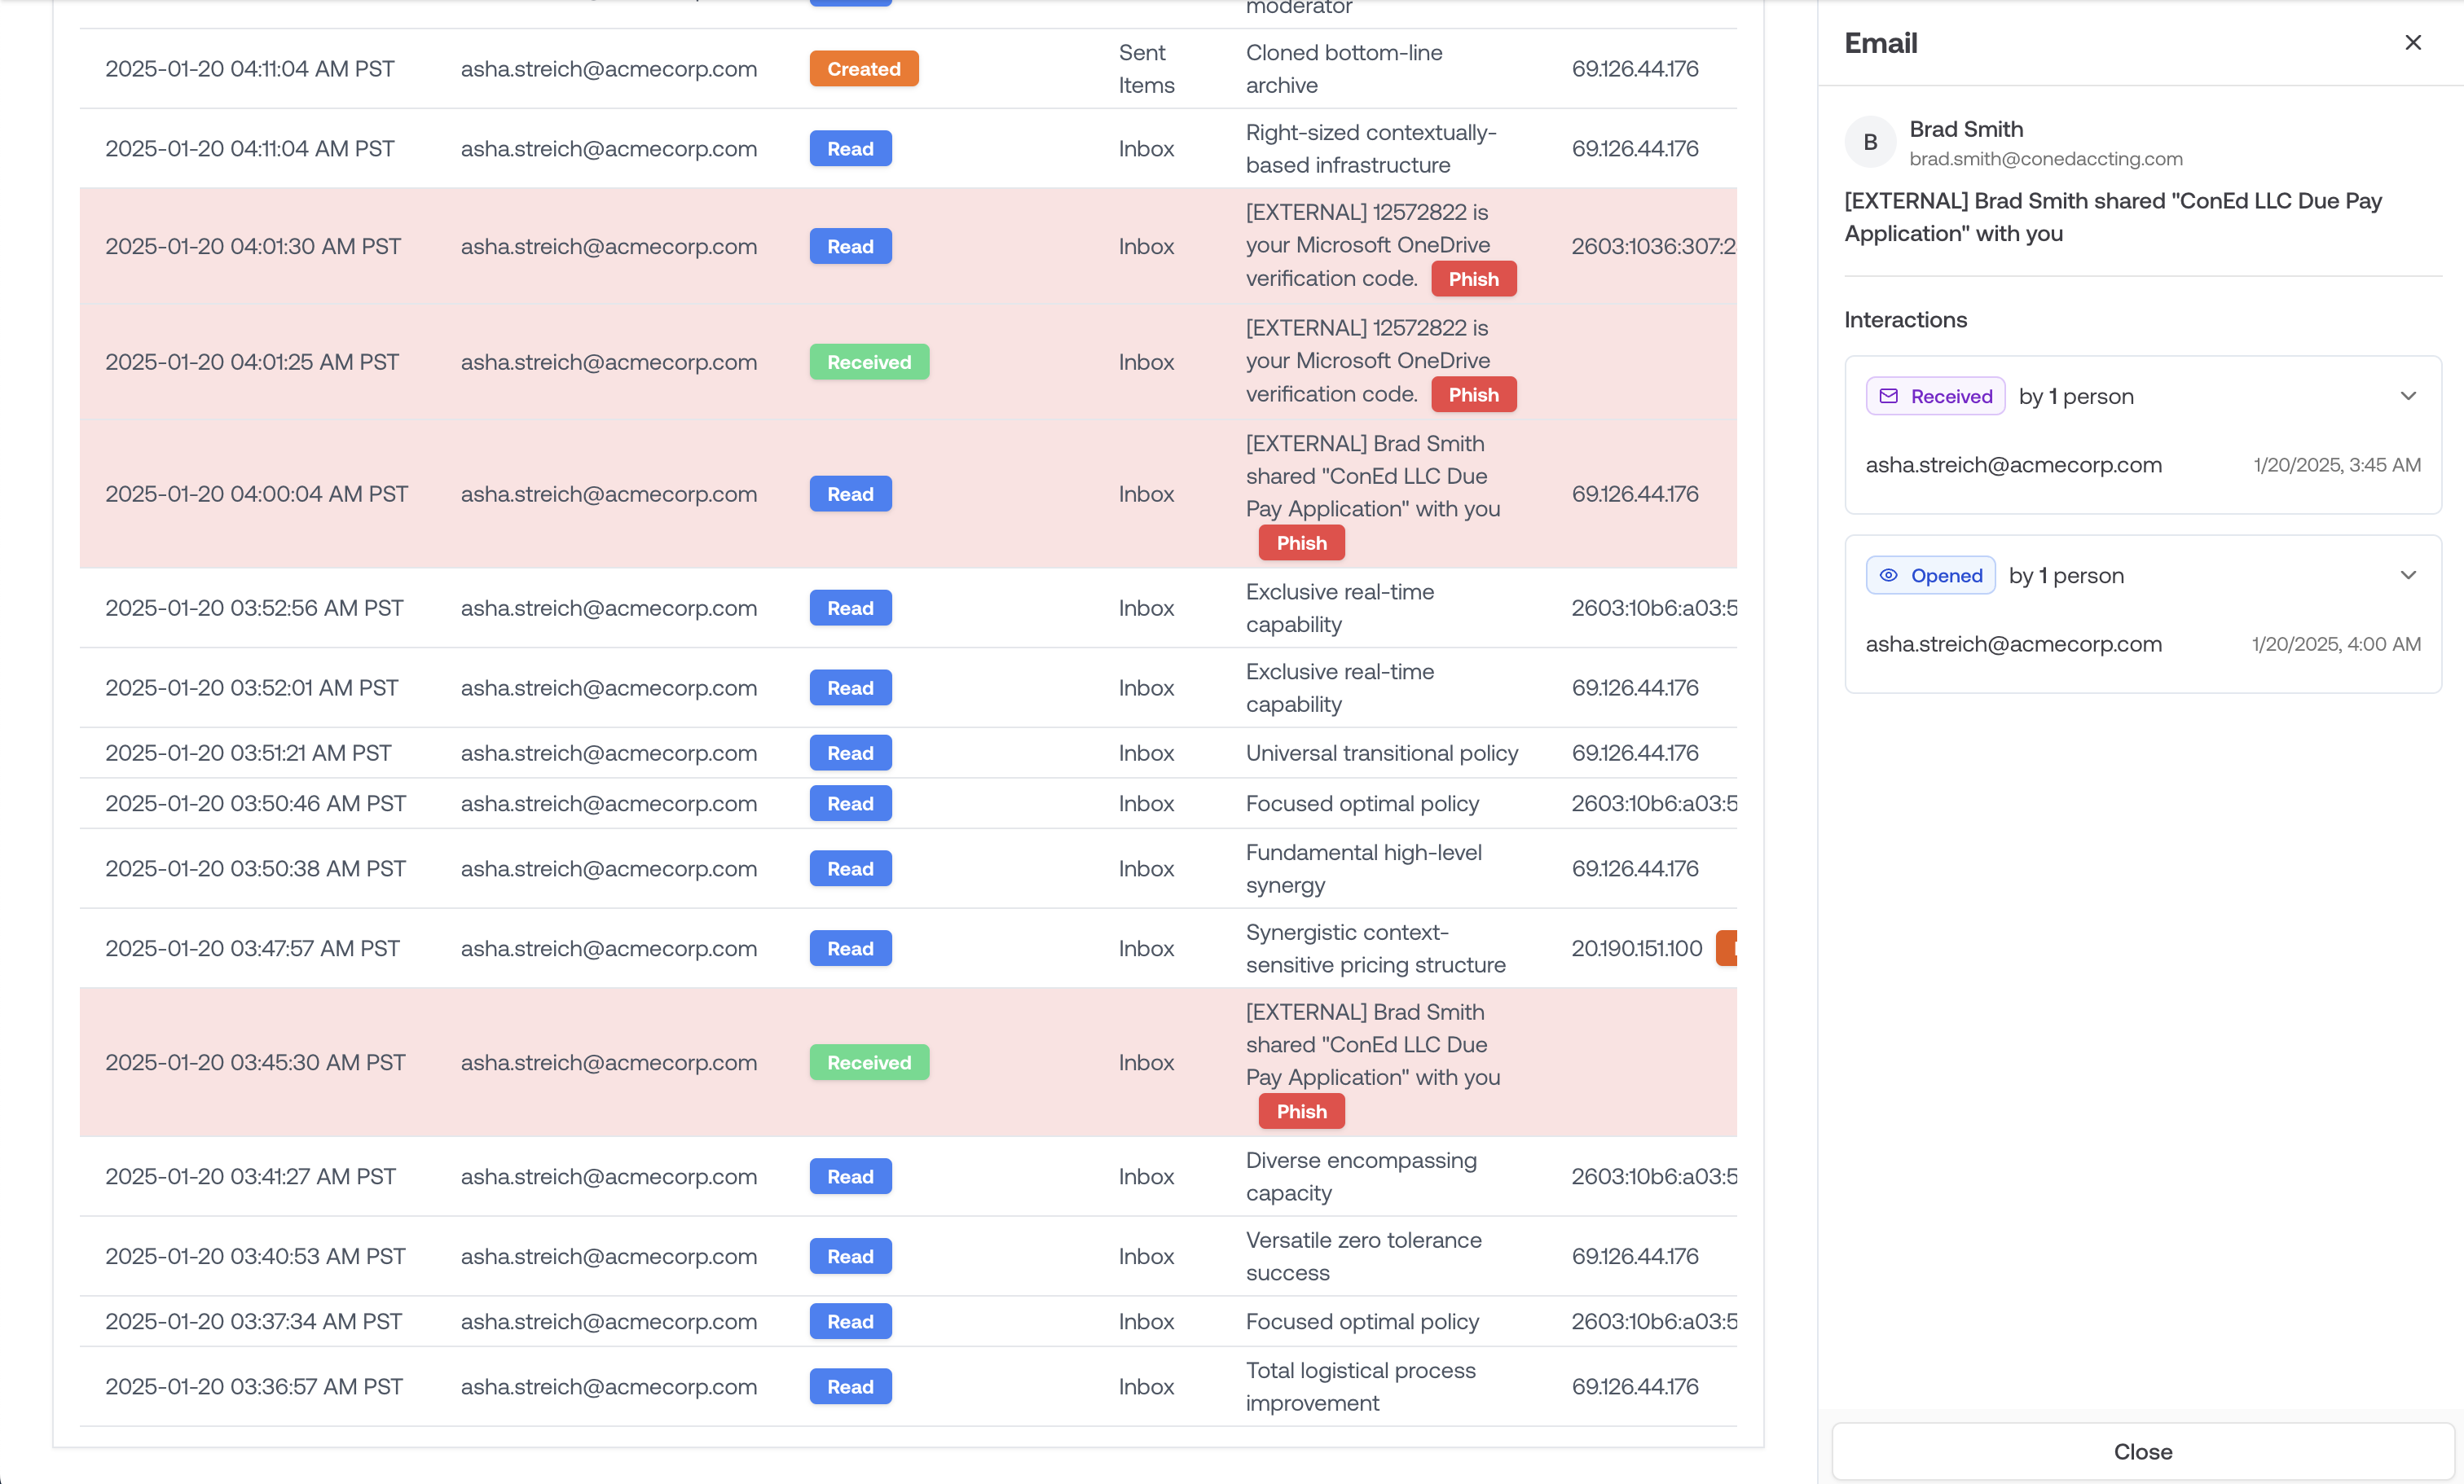Click brad.smith@conedaccting.com sender address
This screenshot has height=1484, width=2464.
pos(2045,159)
